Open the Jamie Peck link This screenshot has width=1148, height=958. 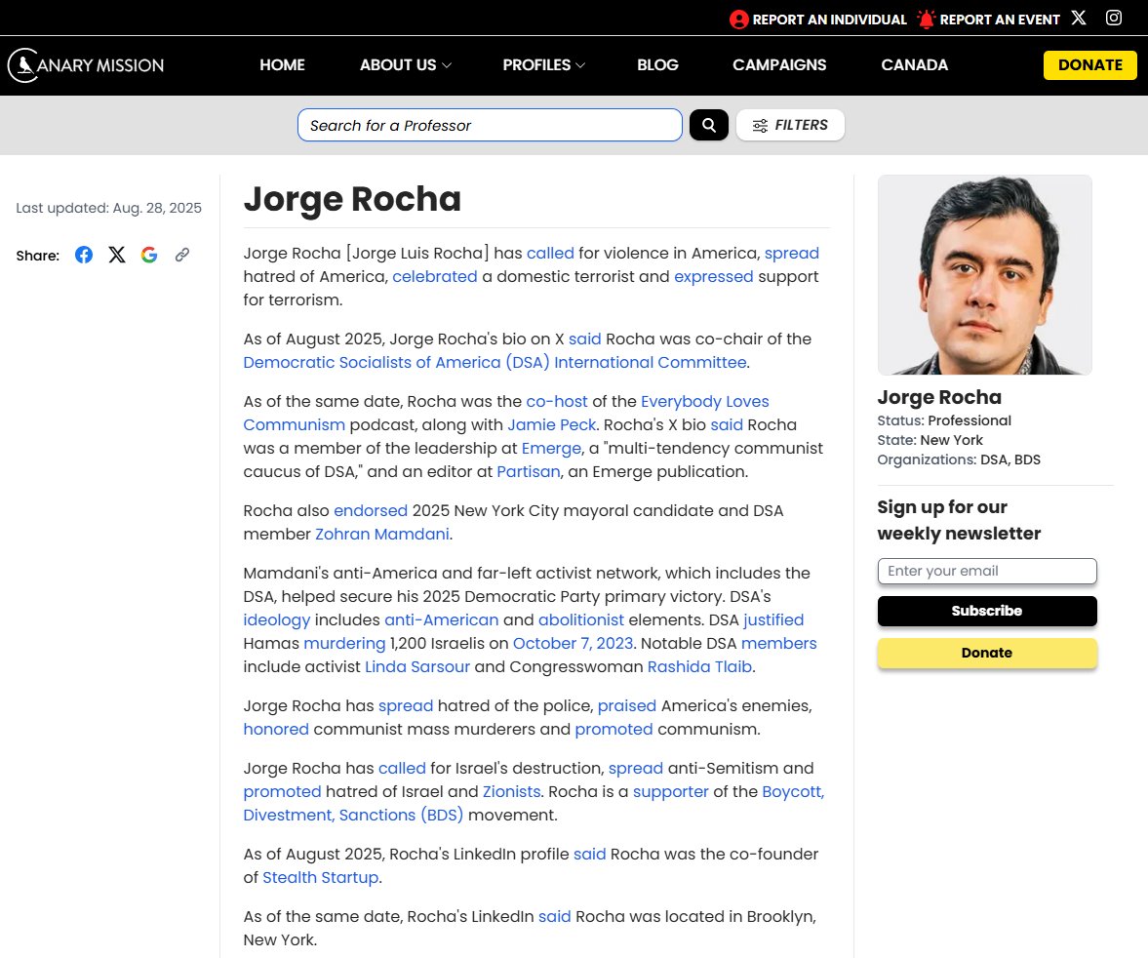[x=552, y=424]
